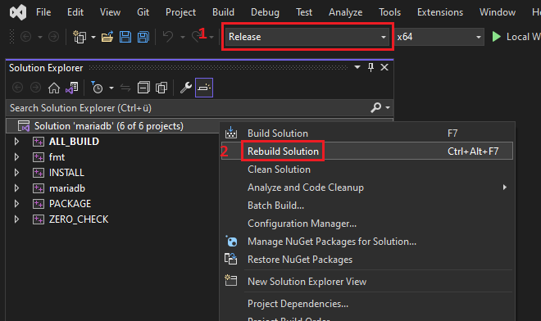This screenshot has width=541, height=321.
Task: Click Solution Explorer Back arrow icon
Action: 17,88
